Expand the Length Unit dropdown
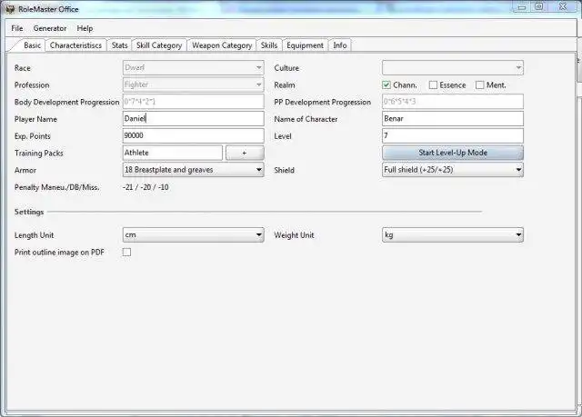The height and width of the screenshot is (417, 582). point(194,235)
